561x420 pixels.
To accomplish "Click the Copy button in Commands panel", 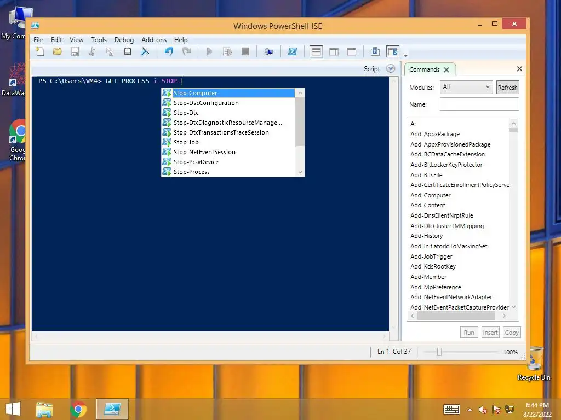I will coord(512,332).
